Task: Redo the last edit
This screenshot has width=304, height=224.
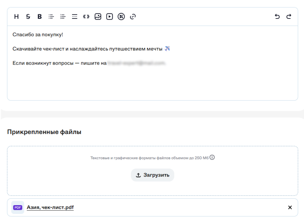Action: [x=289, y=17]
